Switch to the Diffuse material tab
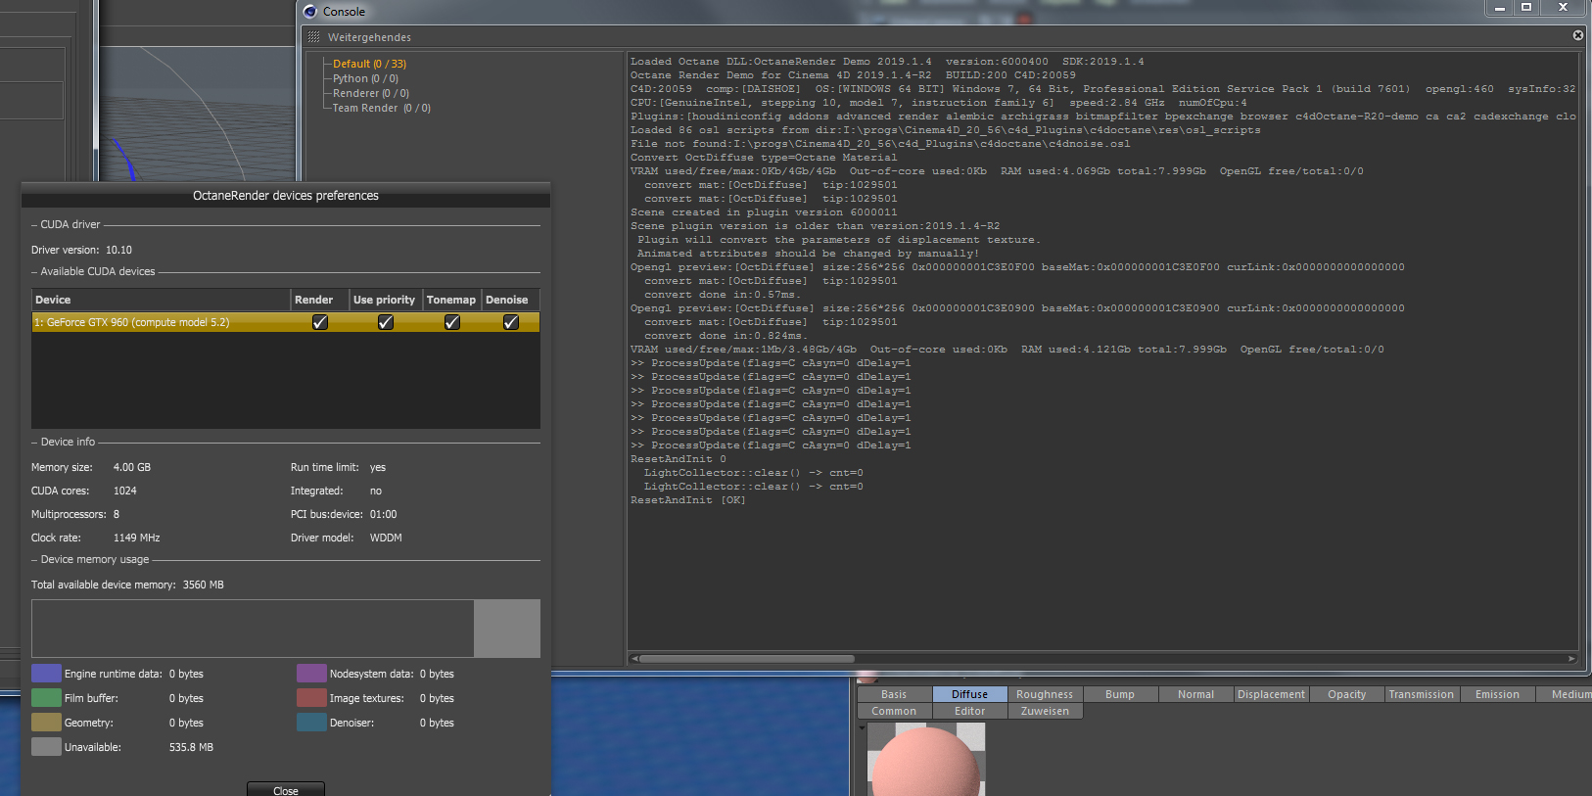 click(x=969, y=694)
